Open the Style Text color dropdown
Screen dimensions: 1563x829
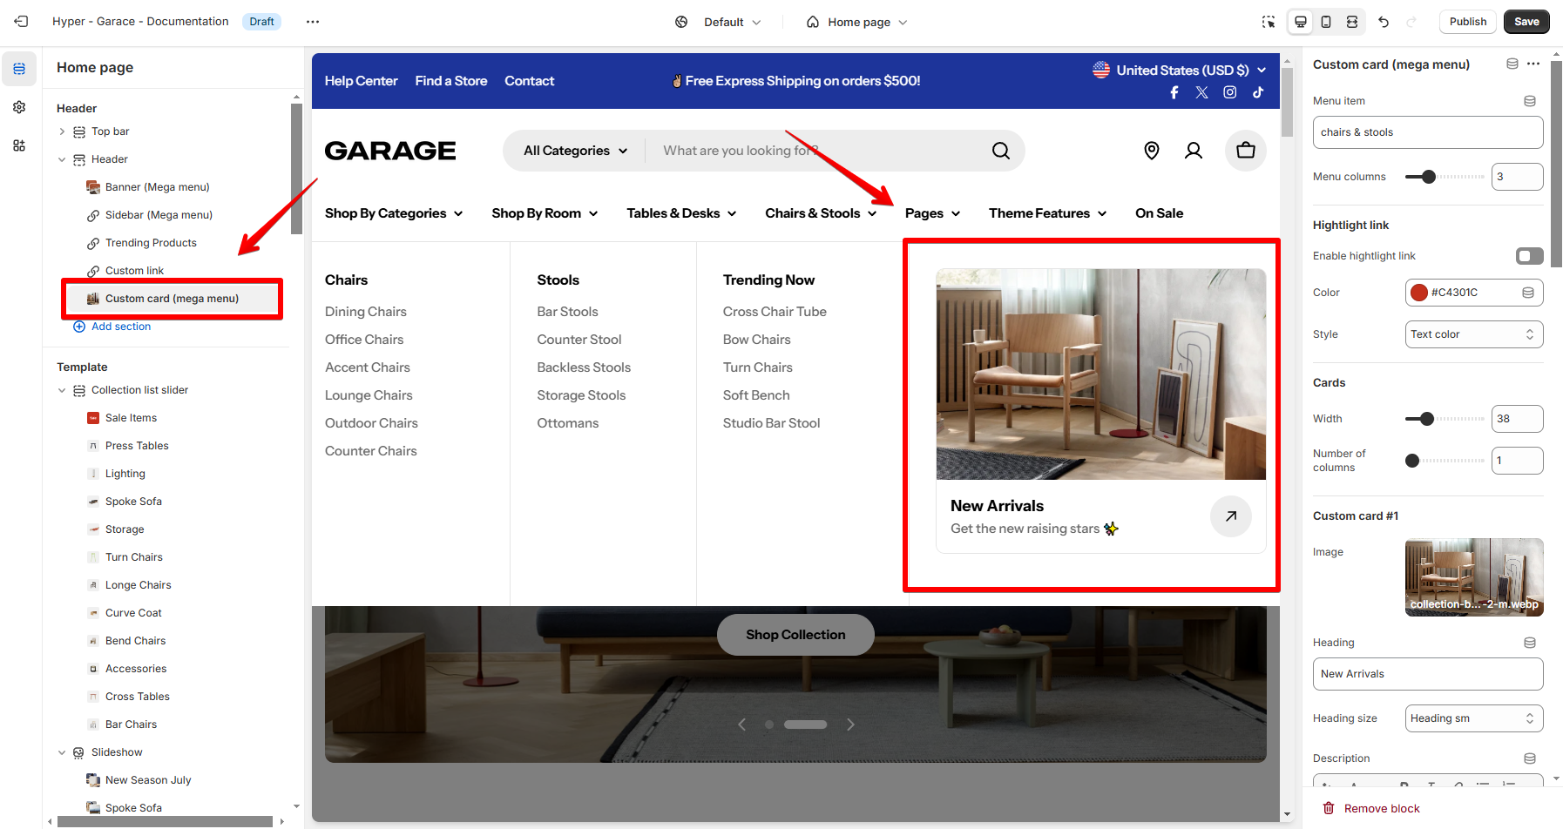(1474, 334)
